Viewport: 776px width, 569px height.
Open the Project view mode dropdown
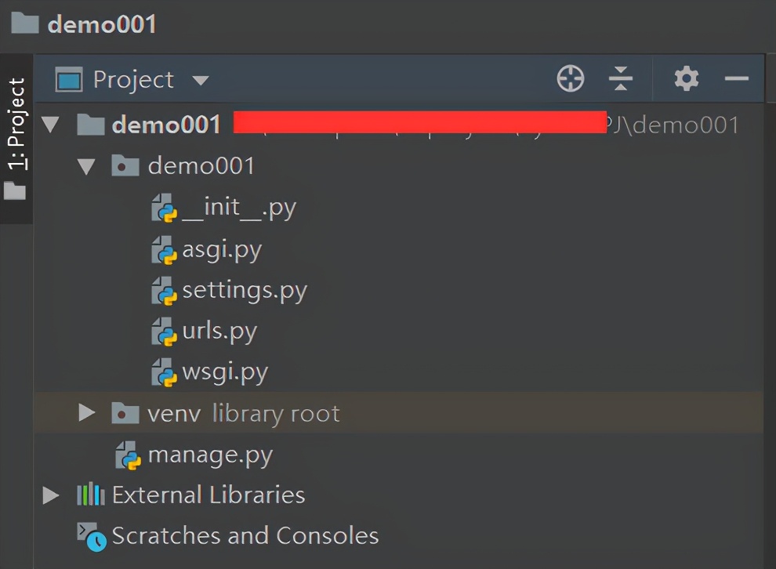(x=200, y=79)
